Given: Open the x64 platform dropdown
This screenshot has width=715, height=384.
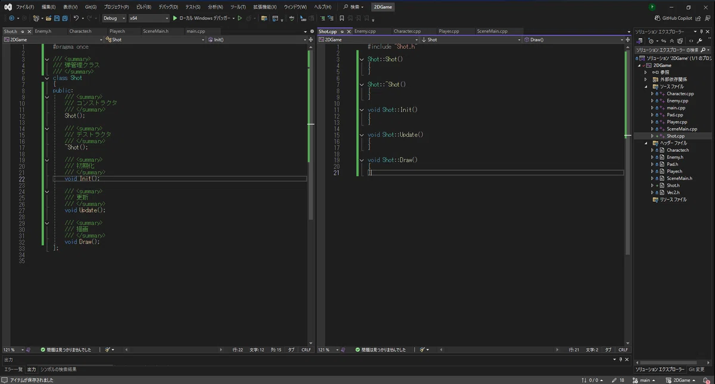Looking at the screenshot, I should pos(148,18).
